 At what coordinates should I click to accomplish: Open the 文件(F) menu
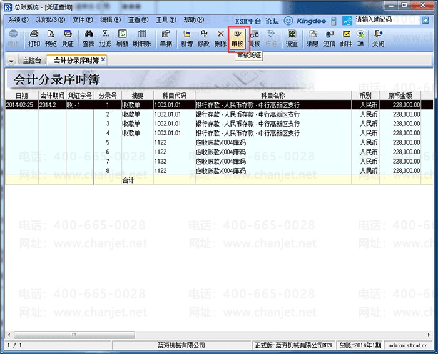[x=83, y=20]
